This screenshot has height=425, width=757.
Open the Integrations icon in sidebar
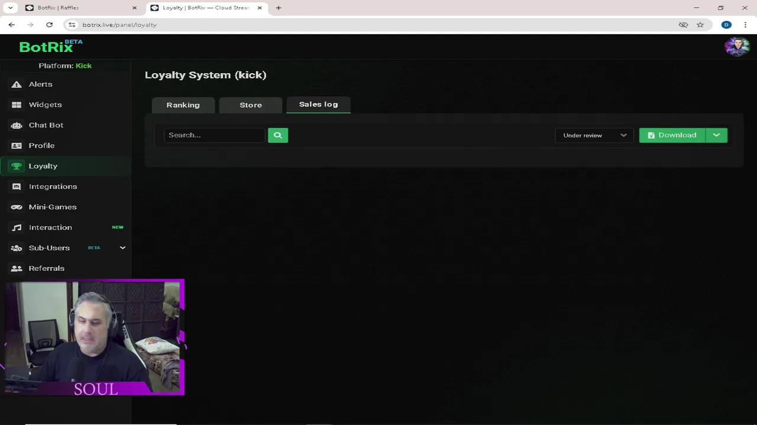pos(17,187)
